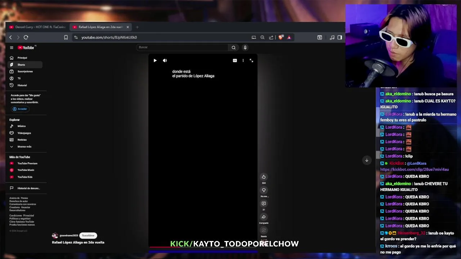461x259 pixels.
Task: Click the tab search icon in toolbar
Action: coord(319,37)
